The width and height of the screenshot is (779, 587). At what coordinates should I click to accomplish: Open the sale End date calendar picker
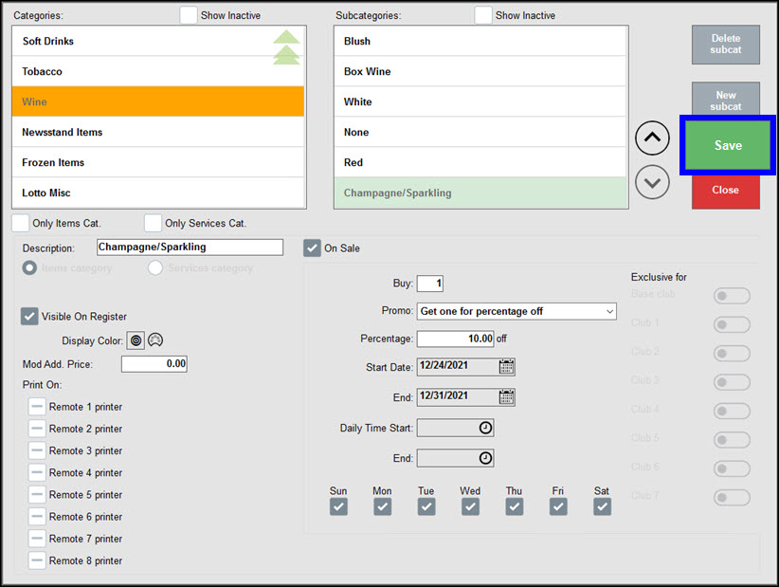coord(506,397)
